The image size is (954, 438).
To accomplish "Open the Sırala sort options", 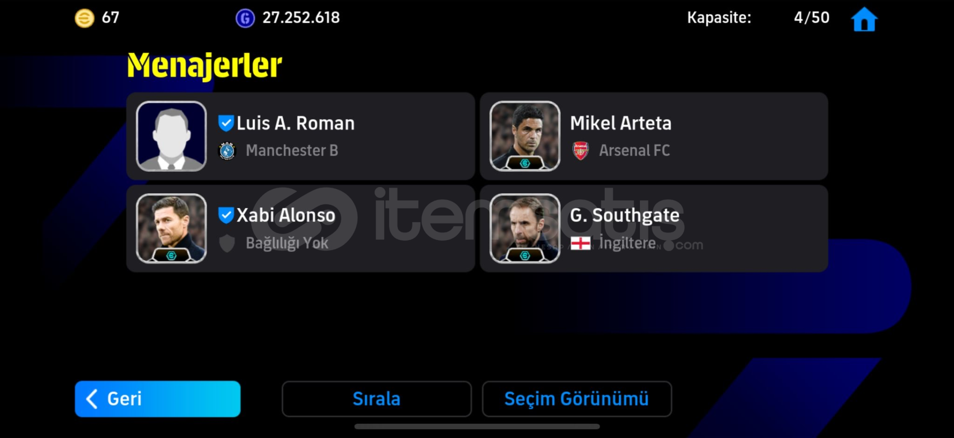I will point(376,399).
